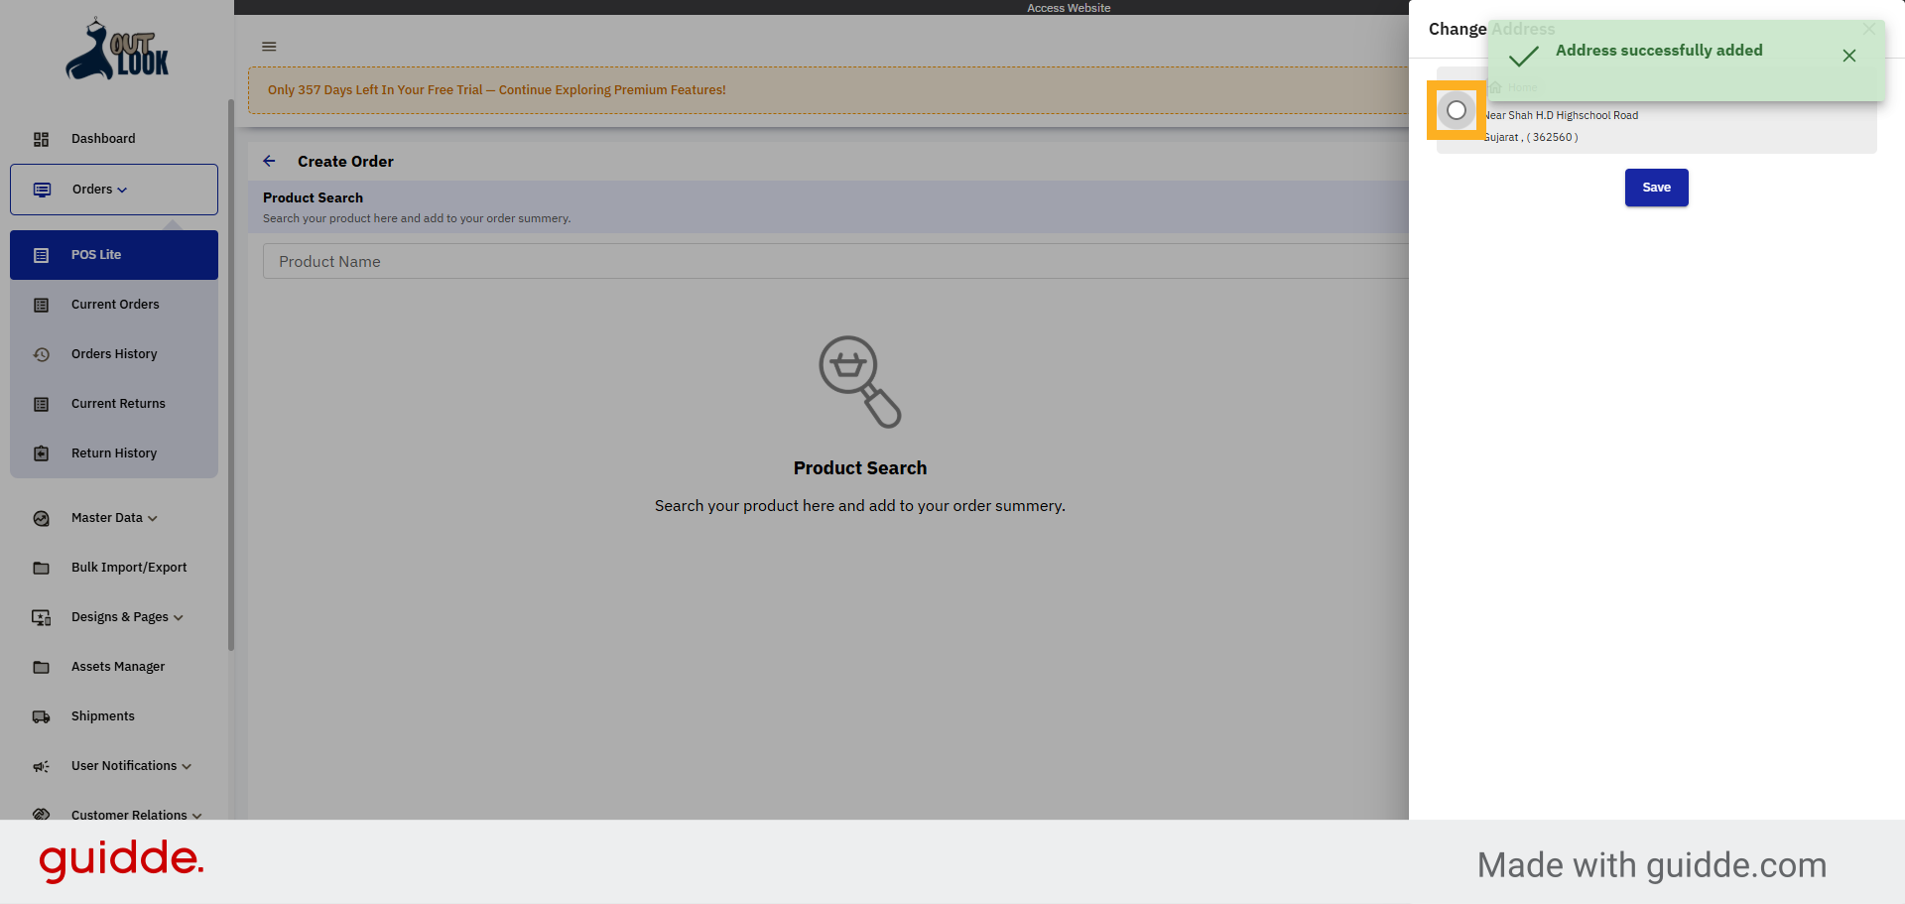
Task: Expand the User Notifications chevron
Action: click(187, 766)
